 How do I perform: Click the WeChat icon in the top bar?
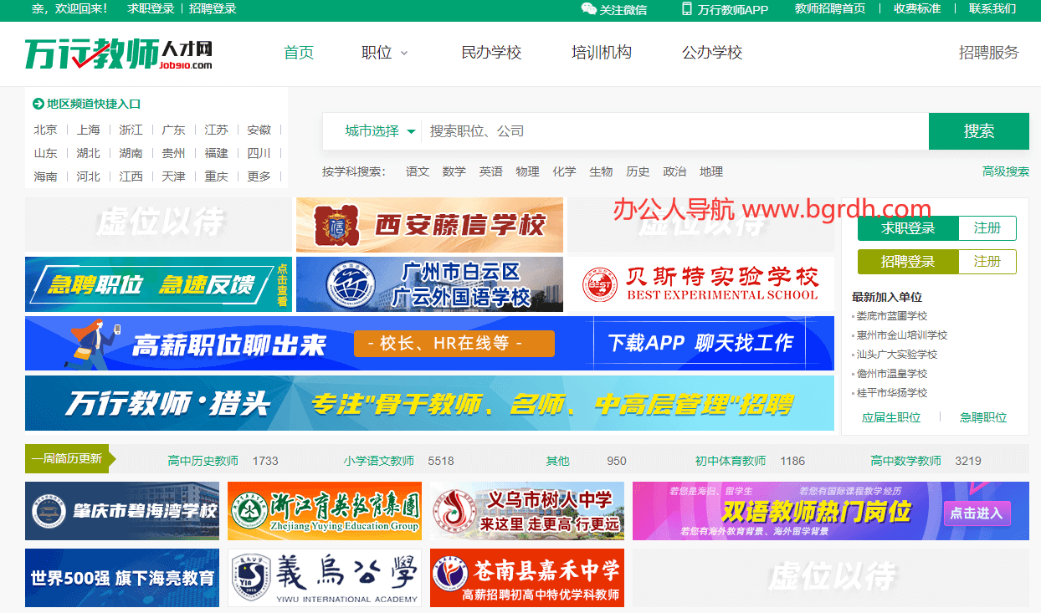coord(589,9)
